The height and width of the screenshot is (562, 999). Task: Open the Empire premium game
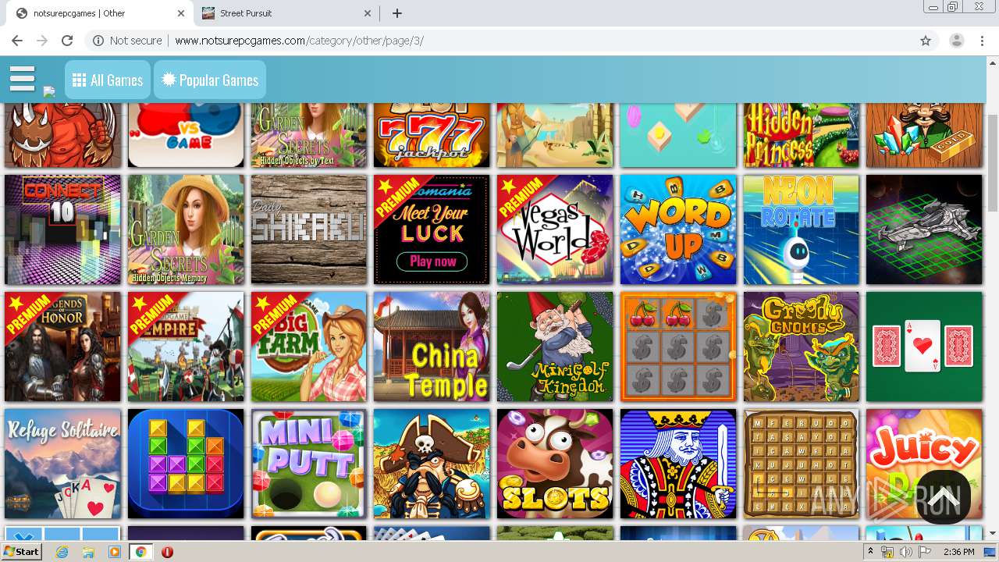click(186, 347)
